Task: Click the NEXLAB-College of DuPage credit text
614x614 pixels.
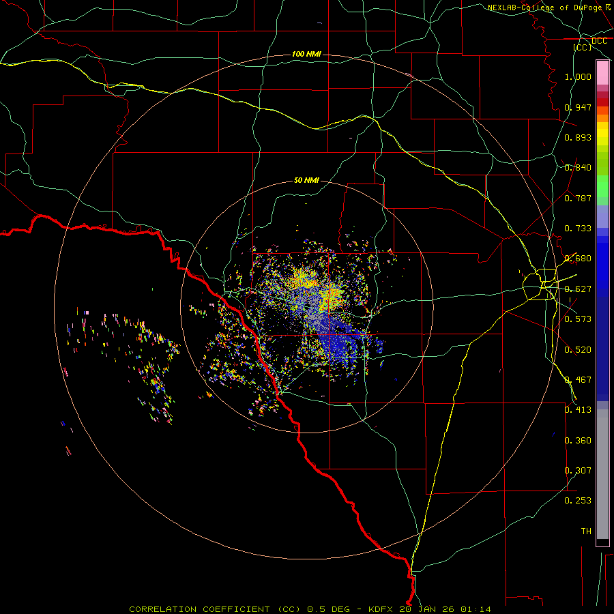Action: [544, 8]
